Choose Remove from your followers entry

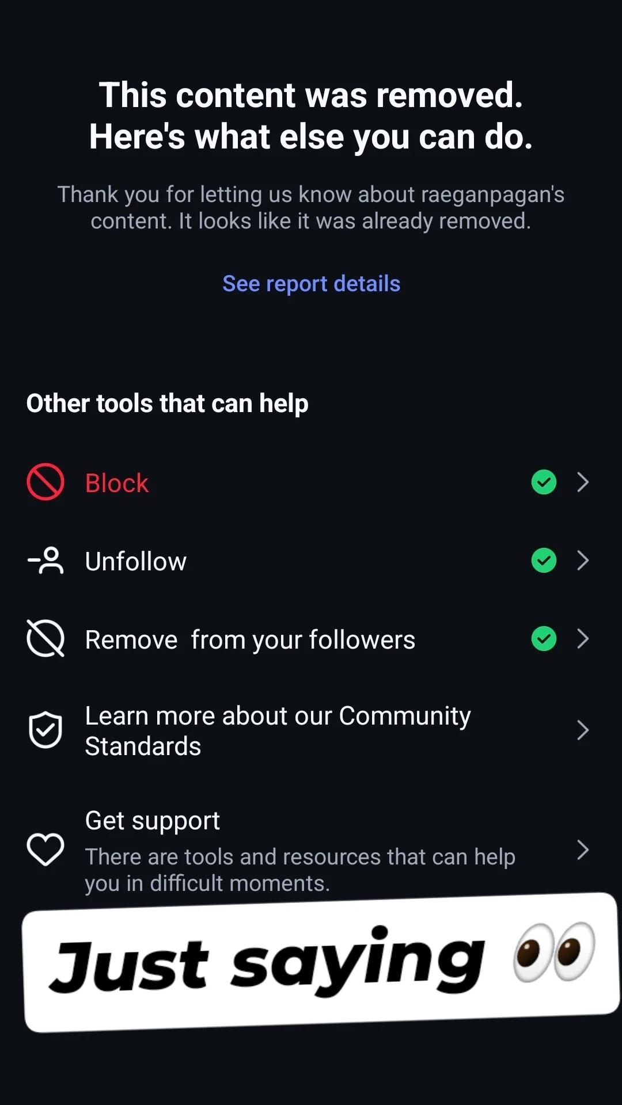tap(250, 640)
